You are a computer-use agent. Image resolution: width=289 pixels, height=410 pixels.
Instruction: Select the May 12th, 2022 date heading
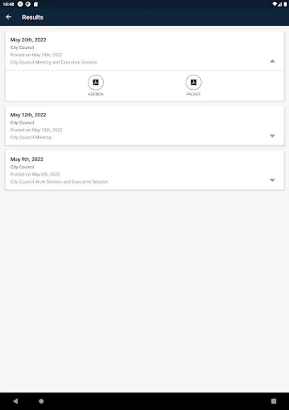click(x=28, y=115)
